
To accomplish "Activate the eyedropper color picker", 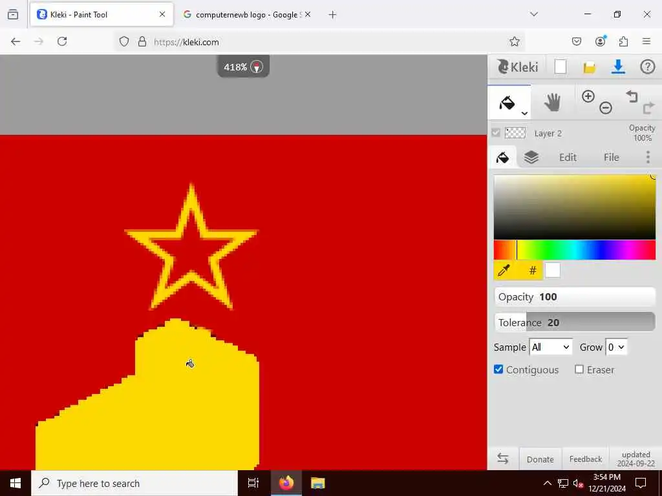I will click(504, 271).
